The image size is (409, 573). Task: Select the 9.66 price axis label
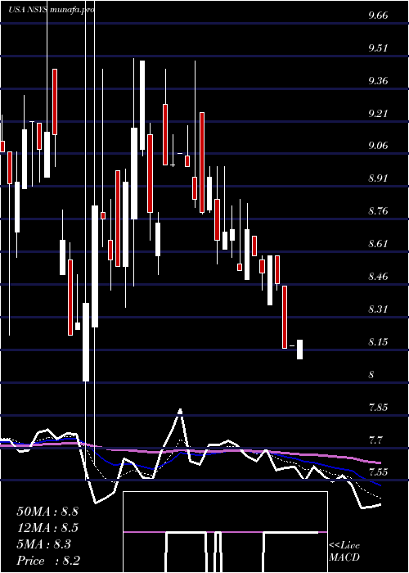378,16
